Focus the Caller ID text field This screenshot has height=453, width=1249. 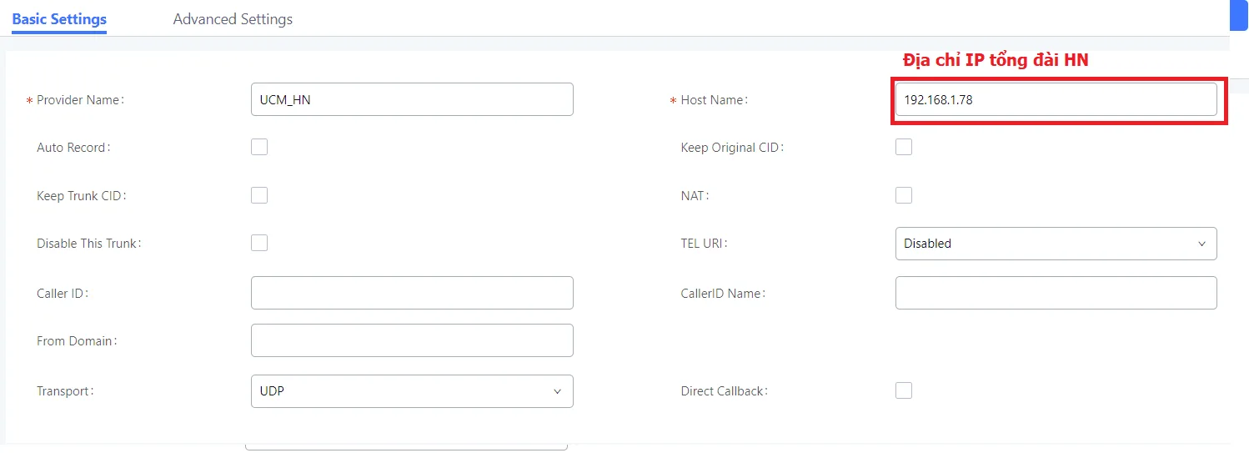[x=412, y=293]
